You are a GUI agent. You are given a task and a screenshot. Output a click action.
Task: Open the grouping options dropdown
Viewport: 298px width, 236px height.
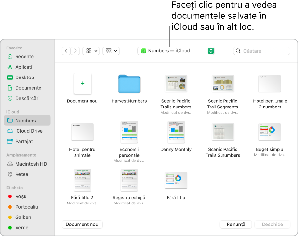pos(111,51)
